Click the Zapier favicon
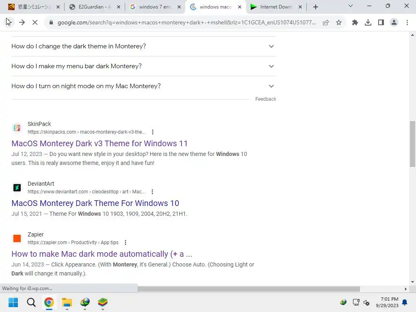This screenshot has width=416, height=312. point(17,238)
